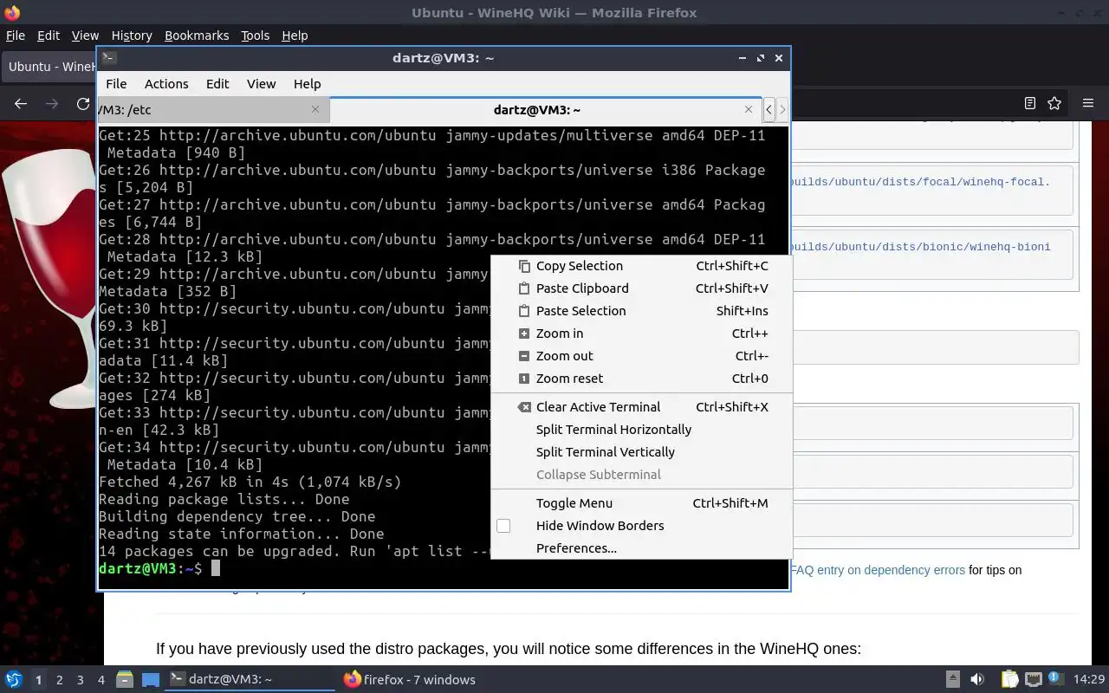This screenshot has width=1109, height=693.
Task: Toggle reader view in the Firefox address bar
Action: [x=1030, y=103]
